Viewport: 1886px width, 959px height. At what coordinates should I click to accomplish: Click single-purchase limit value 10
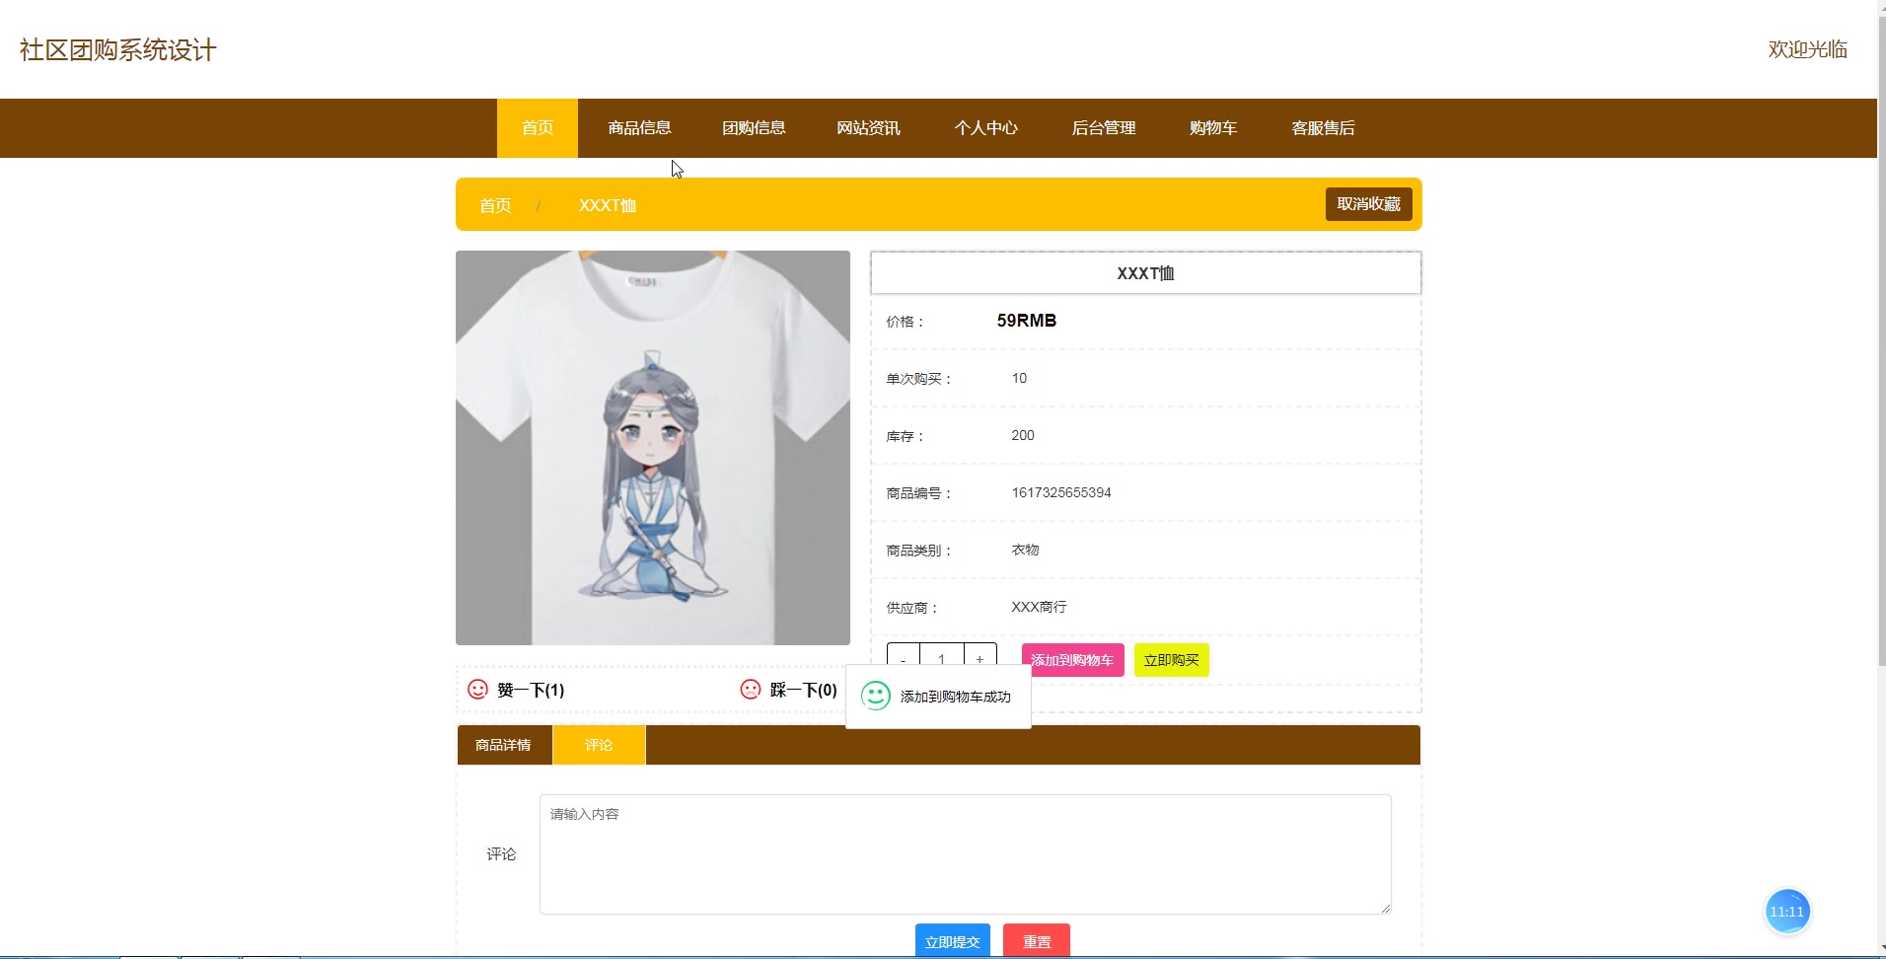point(1019,378)
